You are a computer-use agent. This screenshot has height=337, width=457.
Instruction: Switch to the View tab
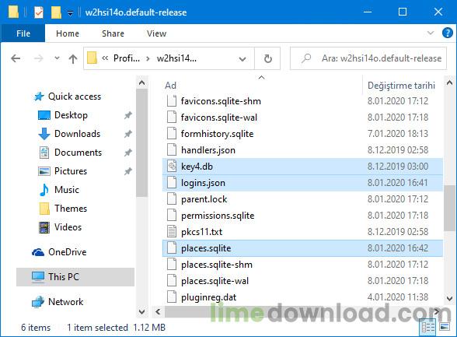pos(156,33)
